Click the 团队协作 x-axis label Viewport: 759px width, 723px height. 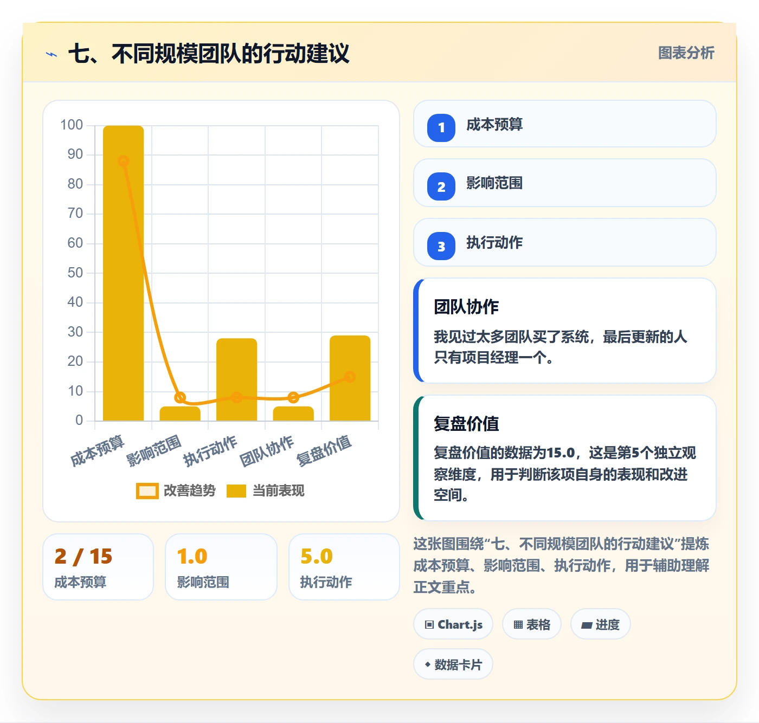point(267,451)
